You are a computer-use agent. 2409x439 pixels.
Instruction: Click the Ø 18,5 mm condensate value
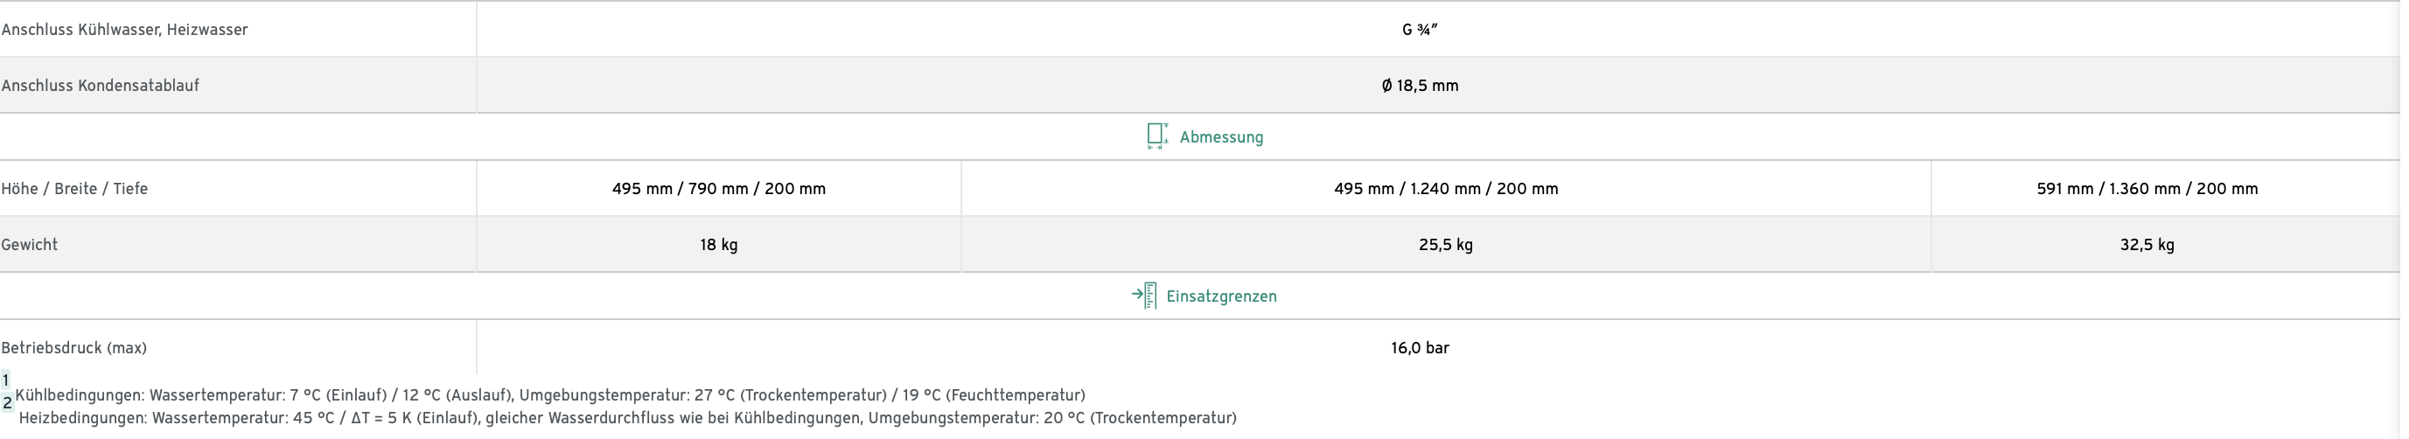pos(1420,85)
